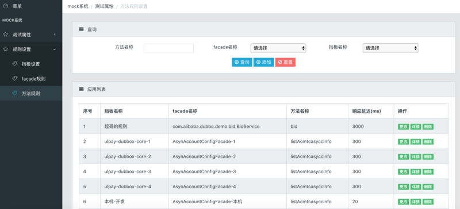Click 更改 for ulpay-dubbox-core-1 row

(404, 142)
